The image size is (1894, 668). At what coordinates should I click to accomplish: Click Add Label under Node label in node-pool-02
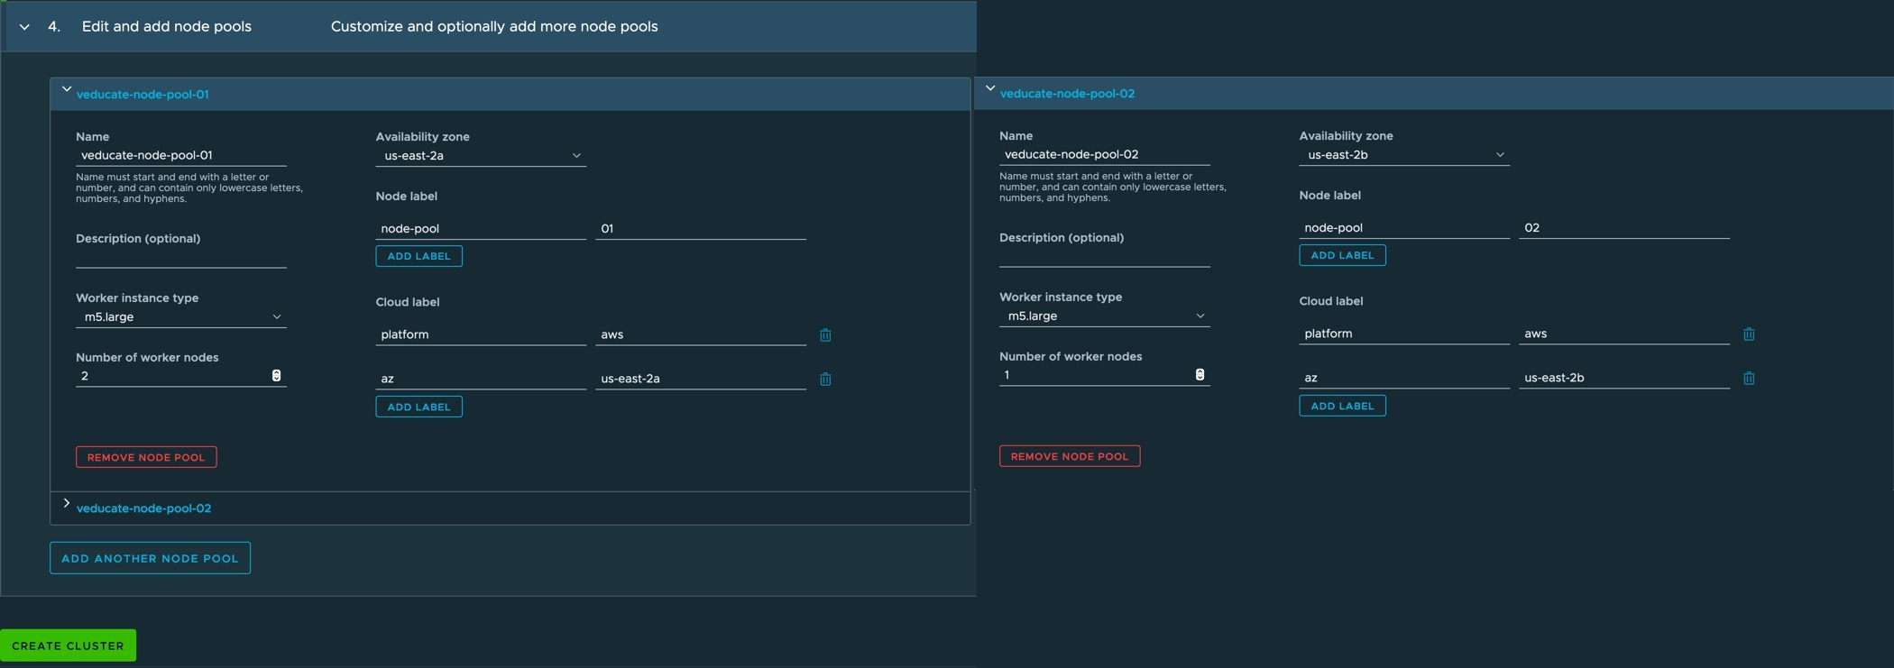pos(1342,255)
